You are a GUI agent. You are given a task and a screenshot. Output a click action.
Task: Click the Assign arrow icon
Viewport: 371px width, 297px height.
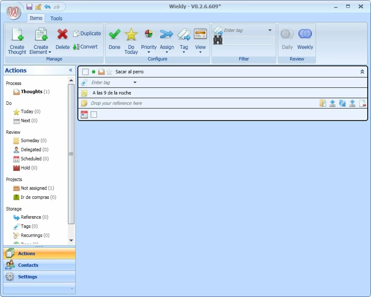coord(167,34)
